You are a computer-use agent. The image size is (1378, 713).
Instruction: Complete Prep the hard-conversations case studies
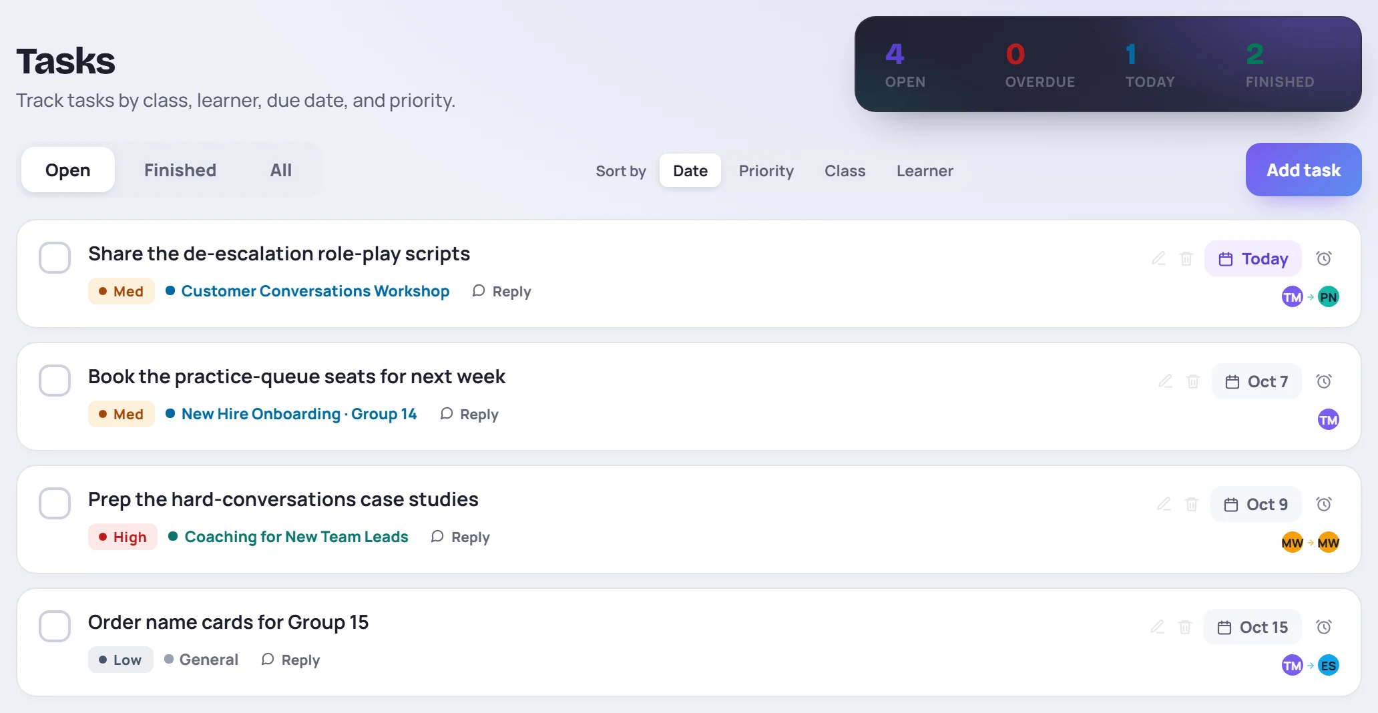tap(55, 503)
